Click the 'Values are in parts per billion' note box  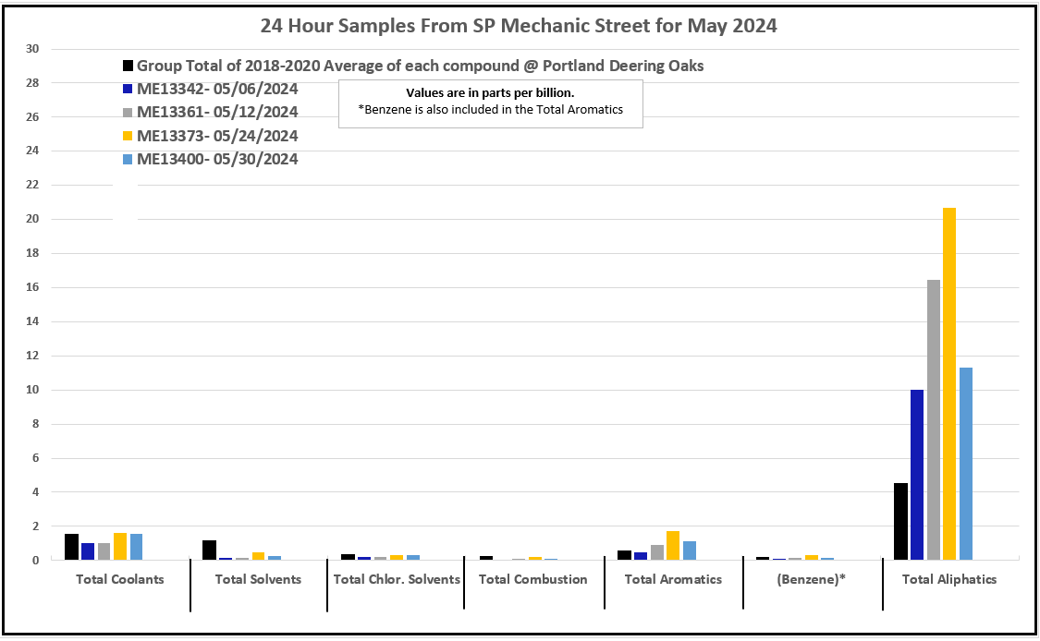490,102
